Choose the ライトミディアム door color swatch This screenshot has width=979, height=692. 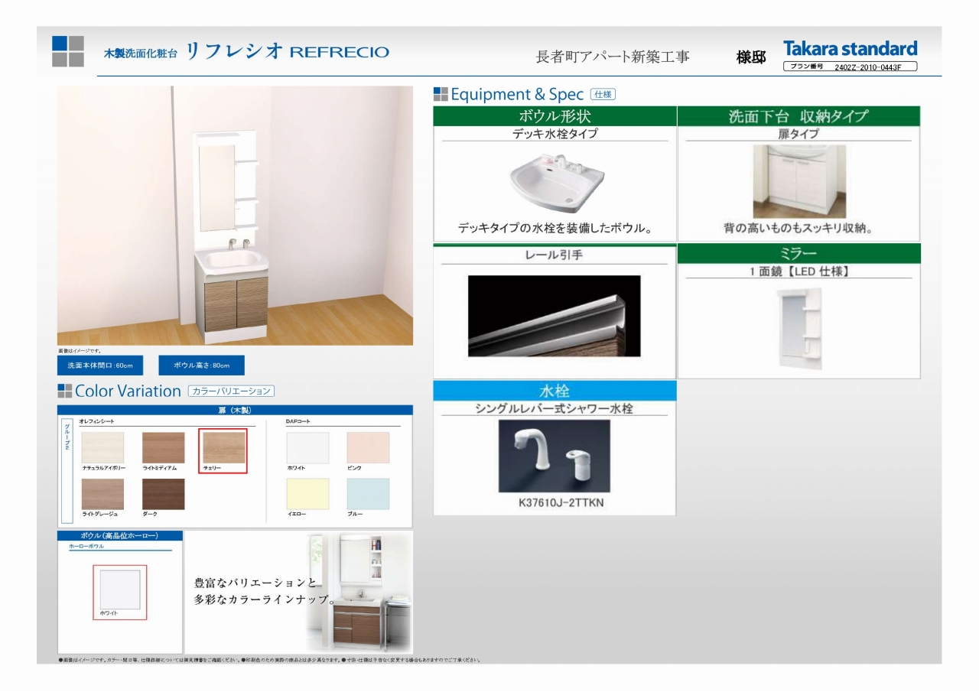[163, 448]
